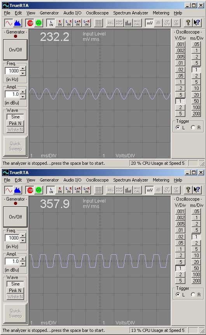
Task: Select L-R IN input icon in top window
Action: click(87, 23)
